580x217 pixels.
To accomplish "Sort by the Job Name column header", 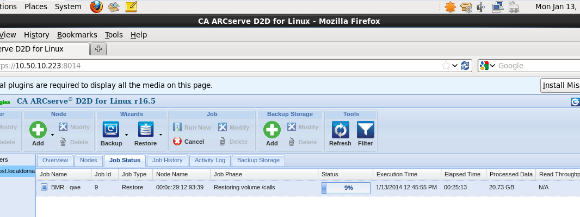I will (64, 174).
